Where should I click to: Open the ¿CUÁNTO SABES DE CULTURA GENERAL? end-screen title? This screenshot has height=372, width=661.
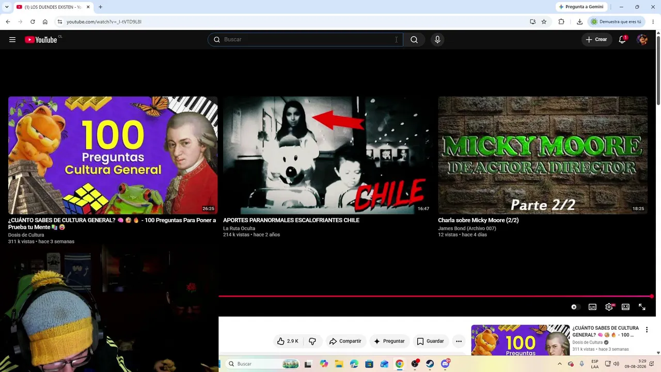coord(112,224)
